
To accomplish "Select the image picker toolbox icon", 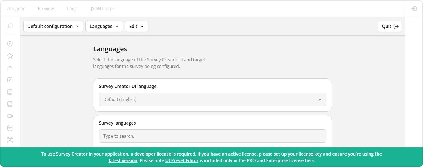I will [x=10, y=140].
